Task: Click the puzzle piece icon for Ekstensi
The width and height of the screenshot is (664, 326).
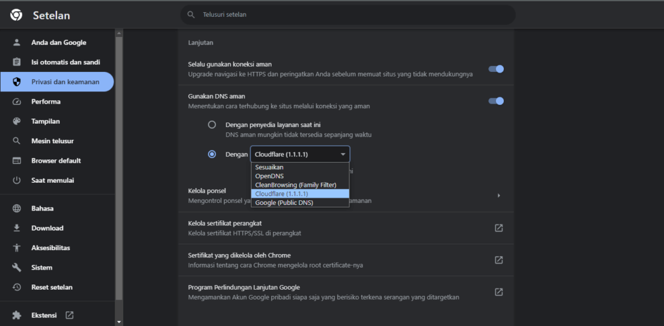Action: tap(16, 316)
